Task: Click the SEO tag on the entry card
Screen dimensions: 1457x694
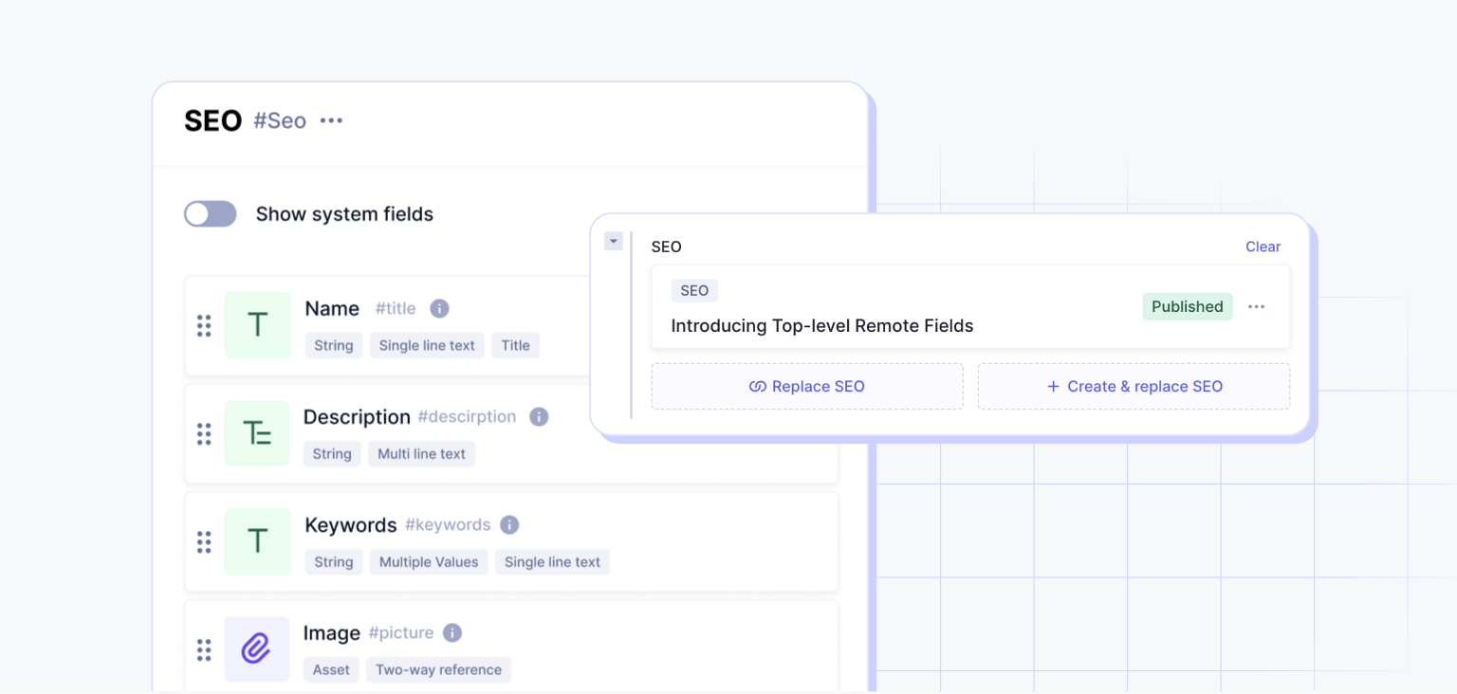Action: pos(694,290)
